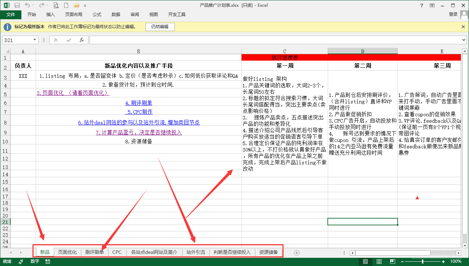This screenshot has height=266, width=469.
Task: Click the user account avatar icon
Action: (464, 15)
